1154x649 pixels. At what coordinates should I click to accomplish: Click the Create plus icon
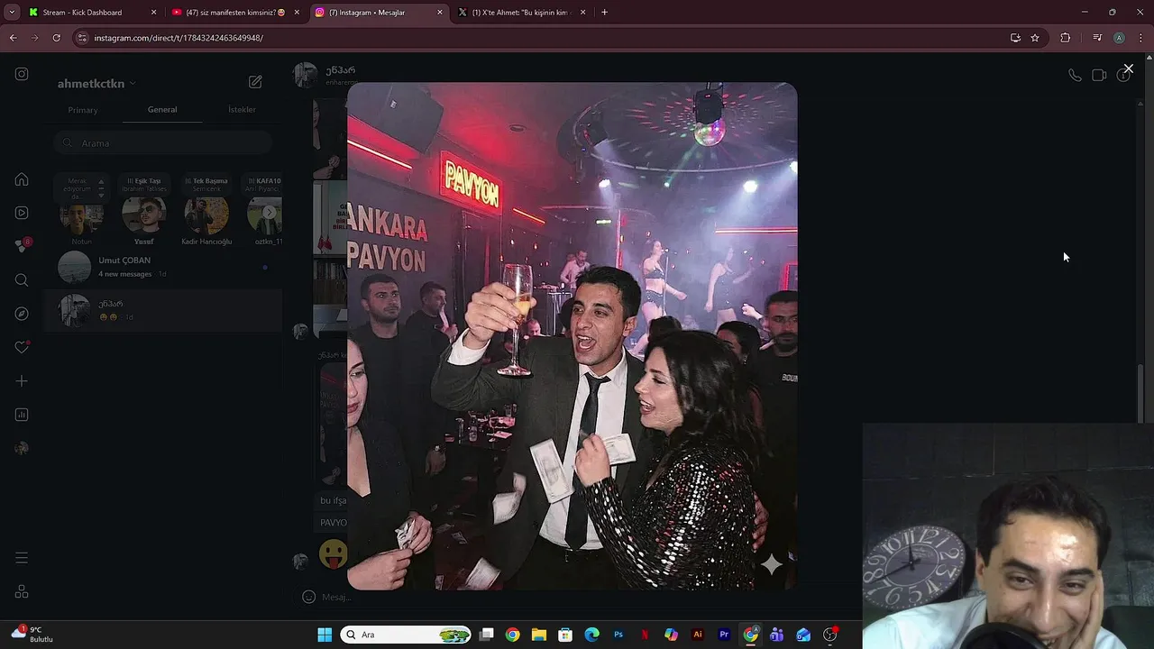click(x=22, y=381)
